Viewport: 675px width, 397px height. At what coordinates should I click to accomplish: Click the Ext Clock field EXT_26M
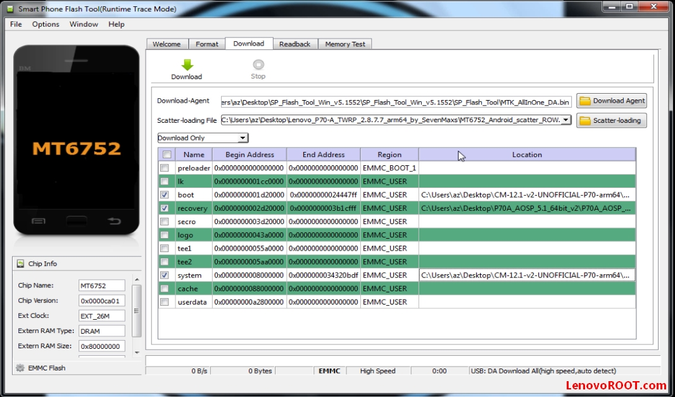[101, 315]
